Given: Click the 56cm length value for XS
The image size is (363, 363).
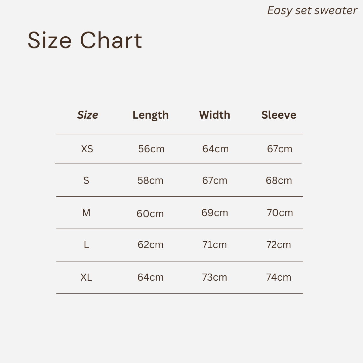Looking at the screenshot, I should tap(151, 149).
